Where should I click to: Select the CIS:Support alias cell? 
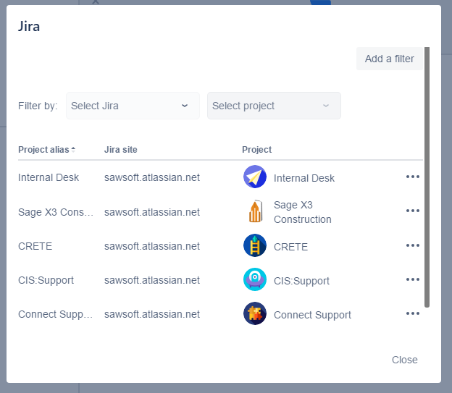(46, 280)
